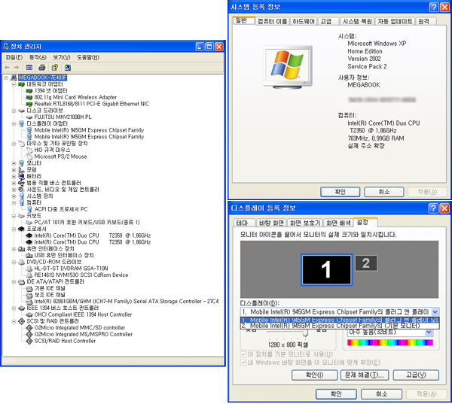This screenshot has height=404, width=452.
Task: Open the Action menu in Device Manager
Action: click(38, 57)
